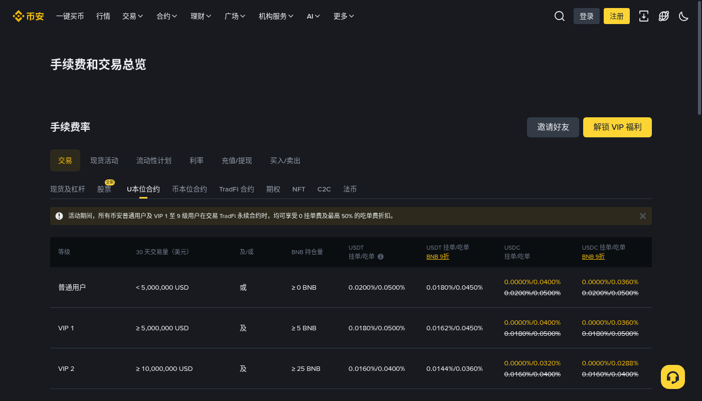Open the NFT sub-tab
Image resolution: width=702 pixels, height=401 pixels.
point(299,189)
